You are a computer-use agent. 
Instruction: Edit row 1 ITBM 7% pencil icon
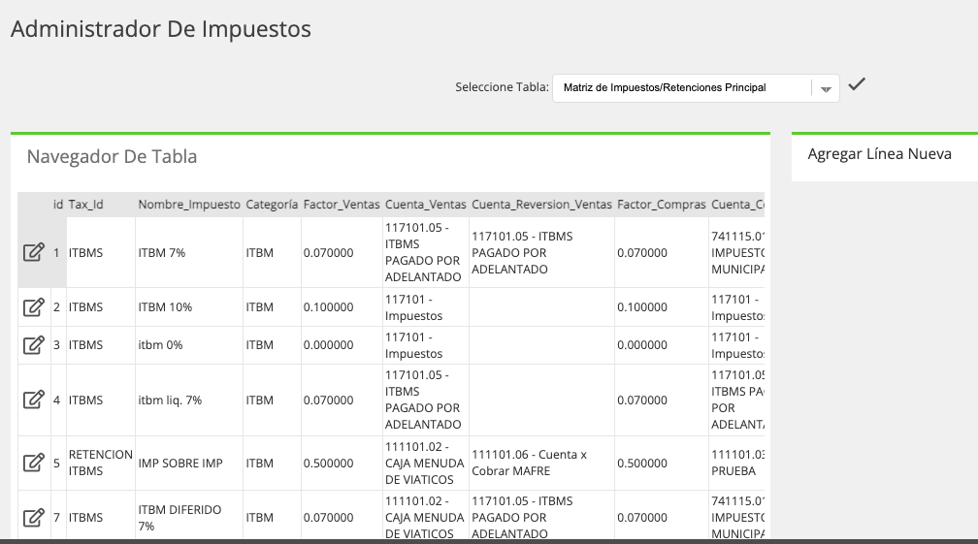[34, 252]
